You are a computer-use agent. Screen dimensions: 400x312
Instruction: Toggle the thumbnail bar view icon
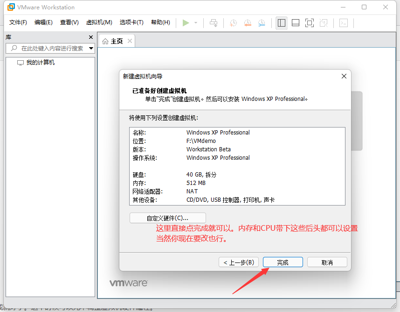coord(295,22)
